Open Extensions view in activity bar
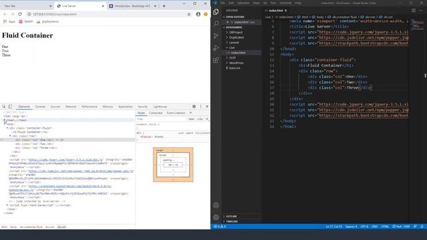The image size is (427, 240). tap(216, 60)
